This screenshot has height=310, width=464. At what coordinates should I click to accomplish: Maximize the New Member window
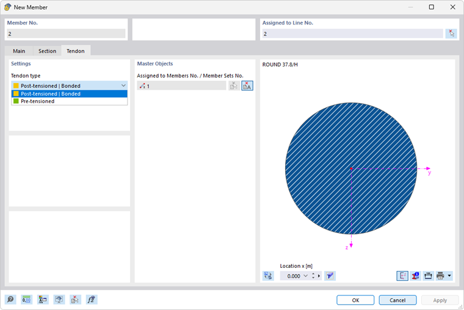(x=432, y=7)
